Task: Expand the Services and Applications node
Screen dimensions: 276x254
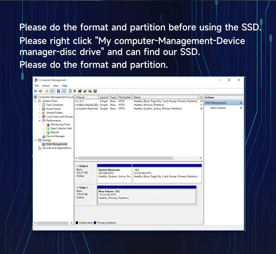Action: pos(35,148)
